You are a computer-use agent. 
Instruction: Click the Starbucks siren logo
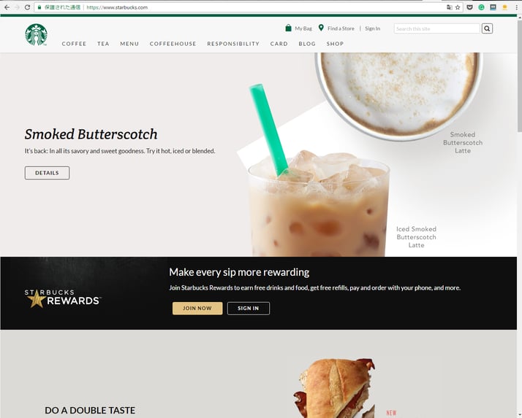pos(36,34)
